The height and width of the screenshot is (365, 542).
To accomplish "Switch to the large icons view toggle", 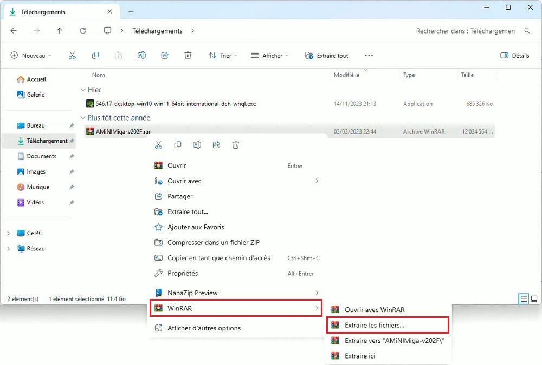I will (x=534, y=298).
